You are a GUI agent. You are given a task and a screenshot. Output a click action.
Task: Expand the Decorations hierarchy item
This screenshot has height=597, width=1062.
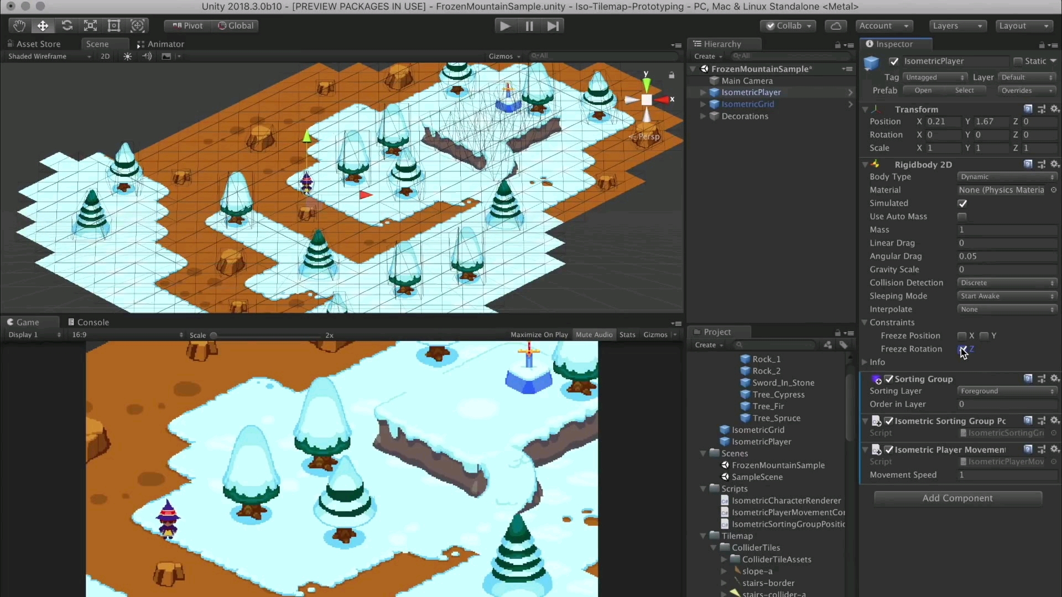(703, 116)
